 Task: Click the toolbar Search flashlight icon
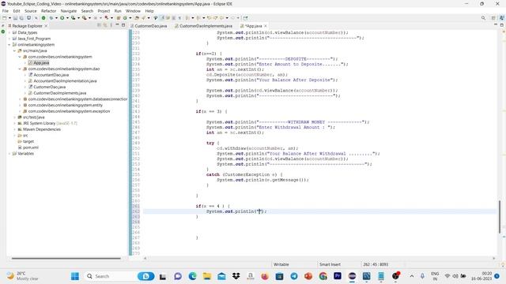[144, 18]
